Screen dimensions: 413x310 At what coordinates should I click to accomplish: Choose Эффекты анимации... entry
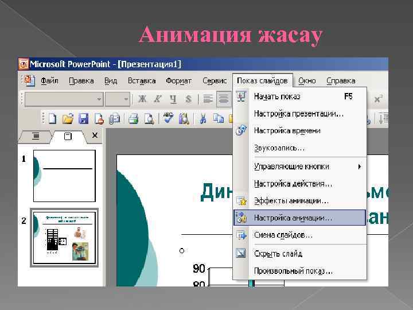[x=300, y=200]
